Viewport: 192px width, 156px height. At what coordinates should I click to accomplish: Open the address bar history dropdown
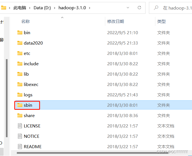[128, 8]
